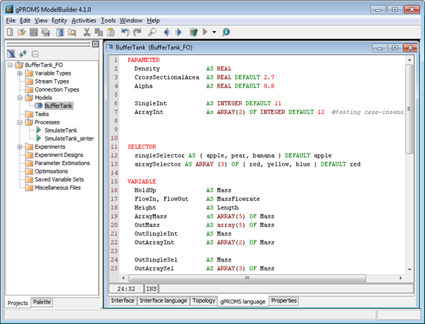Click the SELECTOR keyword on line 11
The image size is (425, 324).
(142, 147)
